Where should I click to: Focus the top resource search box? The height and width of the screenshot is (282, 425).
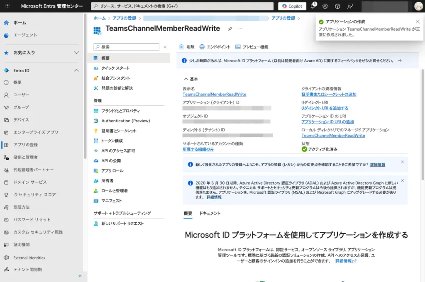click(x=183, y=6)
